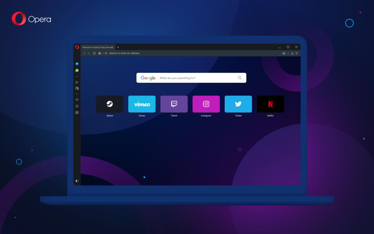Open the Vimeo speed dial link
The image size is (374, 234).
coord(142,104)
